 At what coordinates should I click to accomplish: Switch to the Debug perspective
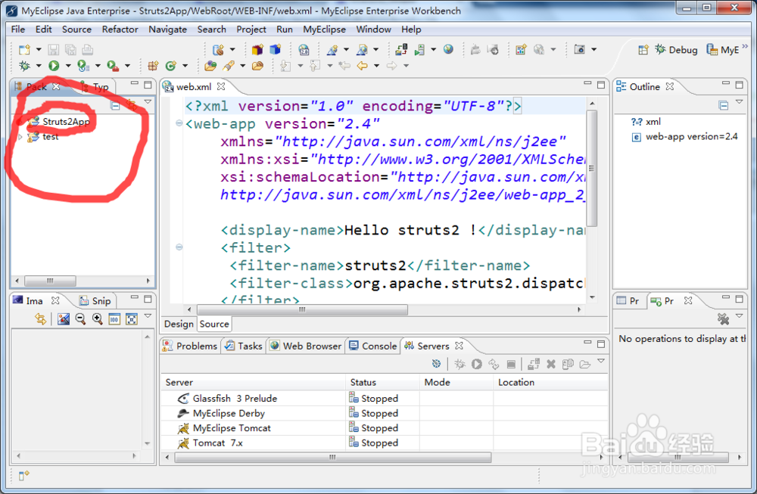pyautogui.click(x=676, y=50)
